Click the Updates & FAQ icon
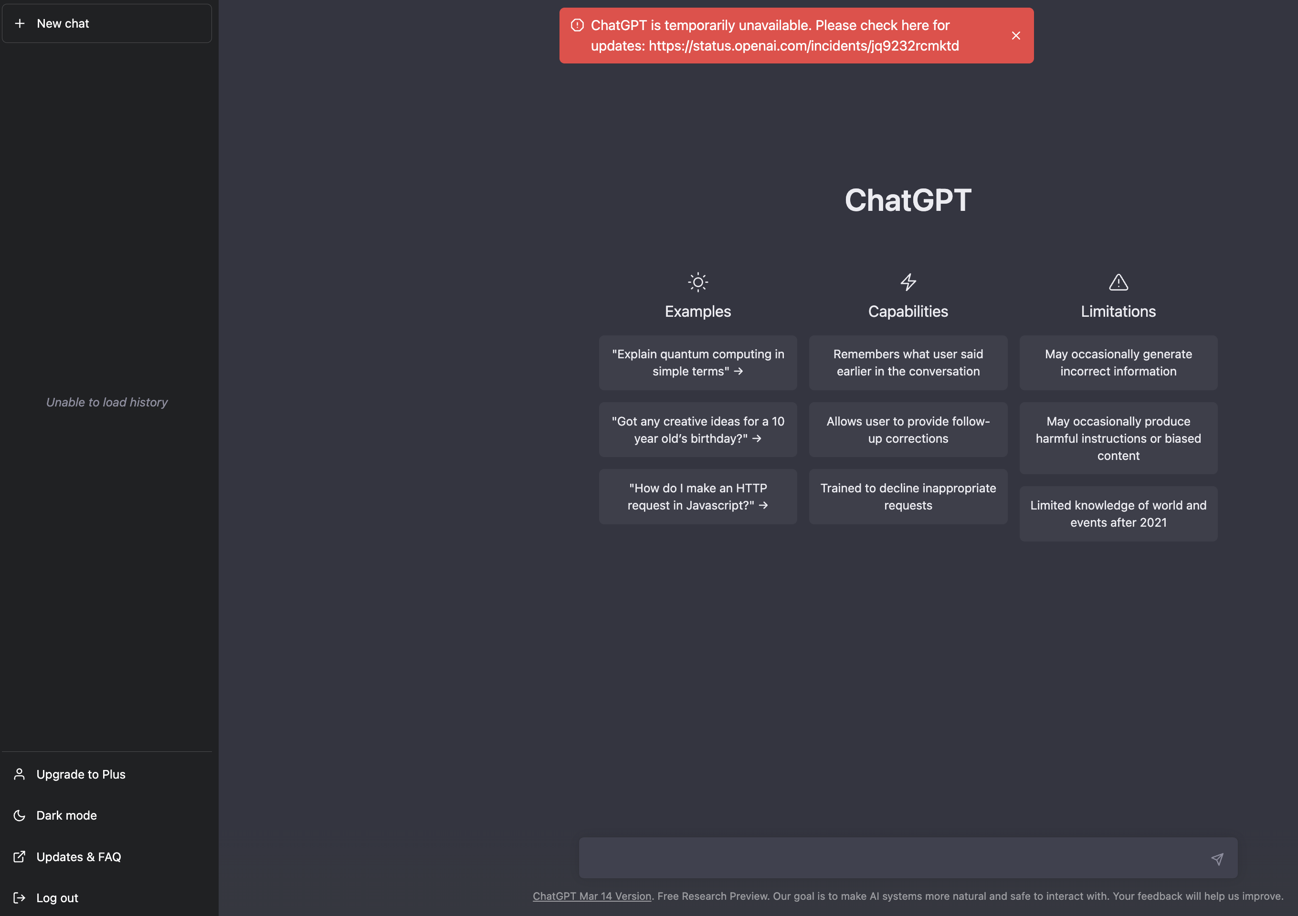Screen dimensions: 1298x916 19,855
